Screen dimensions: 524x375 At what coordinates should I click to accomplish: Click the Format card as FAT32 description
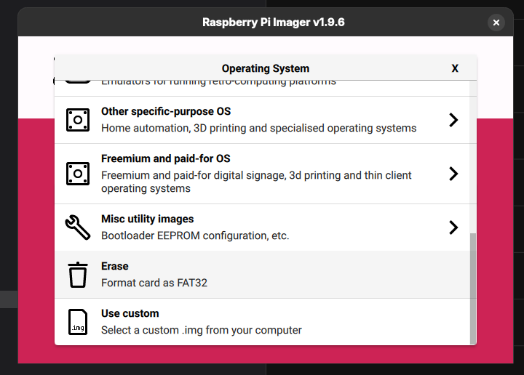click(x=154, y=283)
